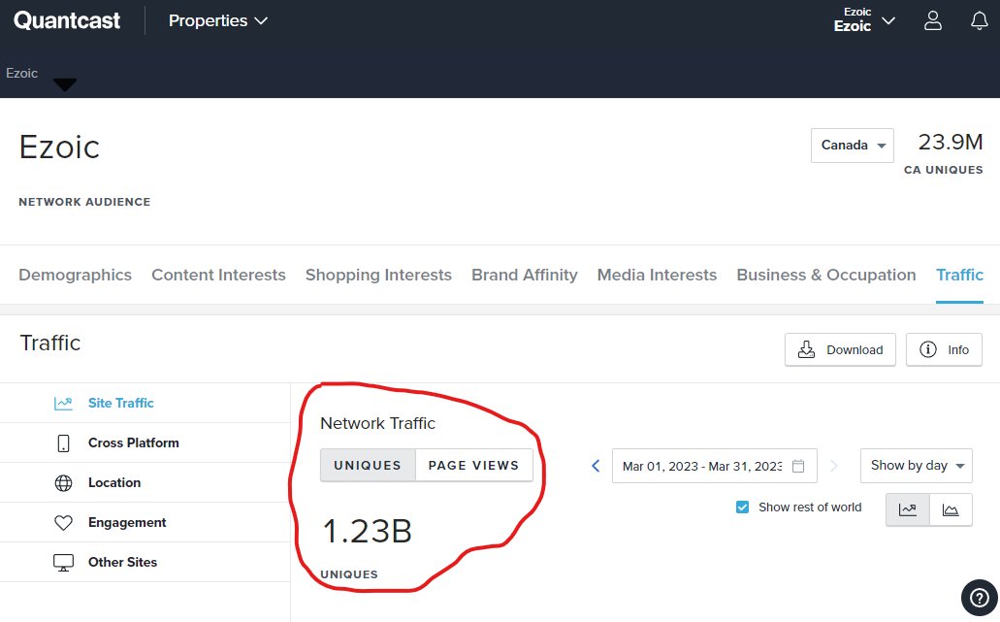Screen dimensions: 1000x622
Task: Go to the next date range
Action: click(x=833, y=466)
